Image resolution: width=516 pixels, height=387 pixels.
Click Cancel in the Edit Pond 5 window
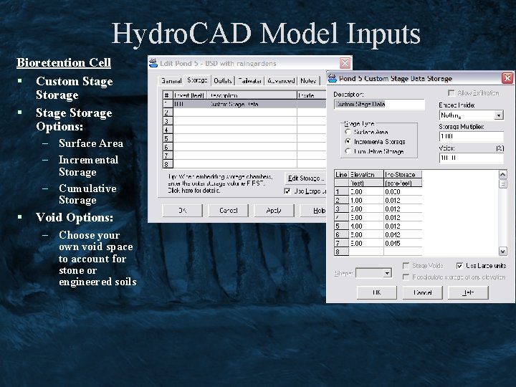(228, 210)
